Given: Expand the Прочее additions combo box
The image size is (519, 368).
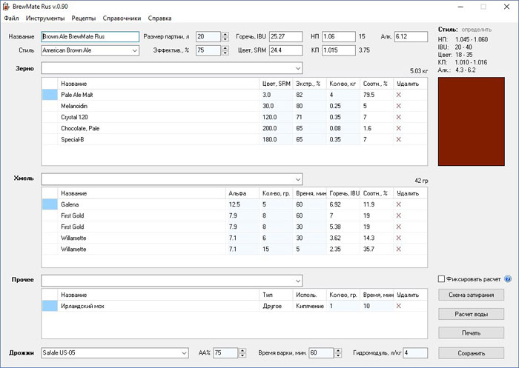Looking at the screenshot, I should click(298, 281).
